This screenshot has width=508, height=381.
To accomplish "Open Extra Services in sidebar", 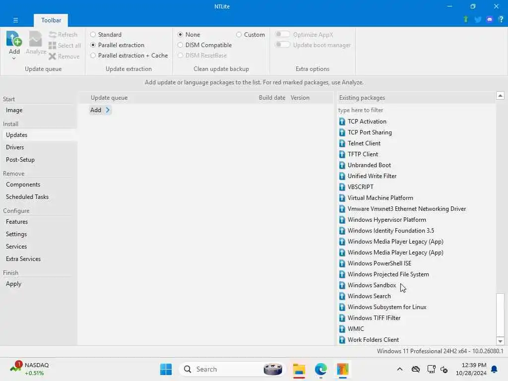I will (23, 259).
